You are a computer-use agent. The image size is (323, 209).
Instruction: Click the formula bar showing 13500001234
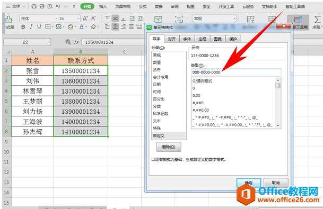pyautogui.click(x=114, y=42)
